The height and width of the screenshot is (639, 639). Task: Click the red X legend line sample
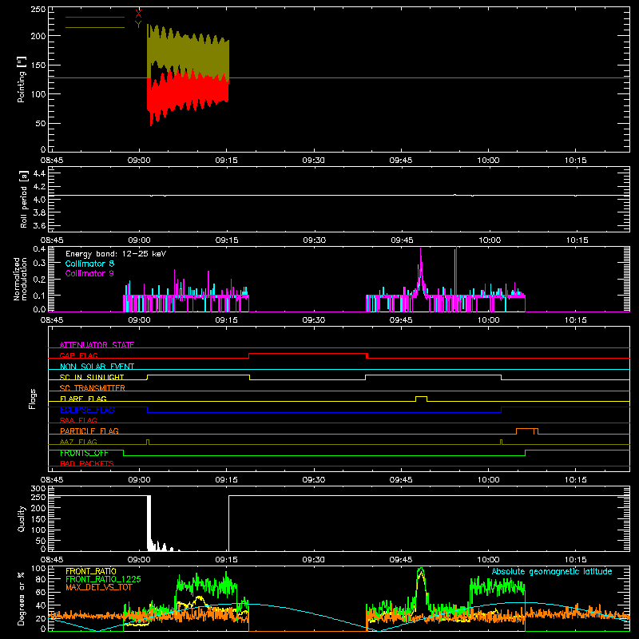point(95,17)
